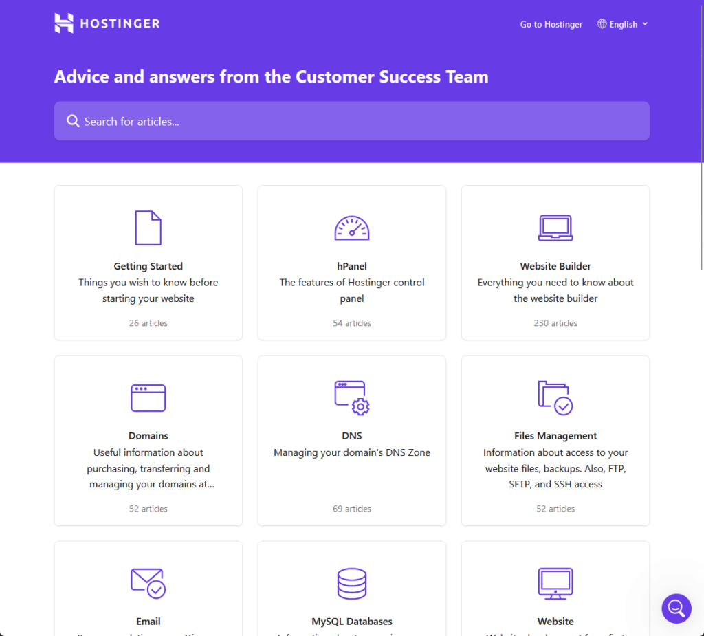Click the MySQL Databases stack icon
The image size is (704, 636).
click(351, 584)
